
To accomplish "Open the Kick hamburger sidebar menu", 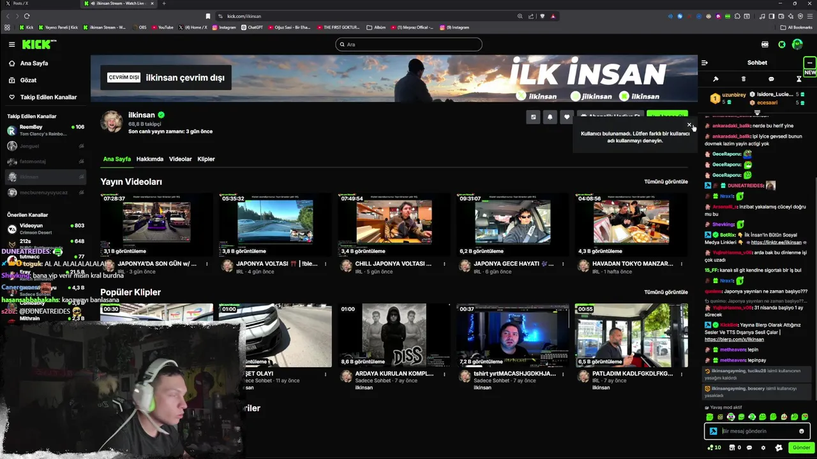I will [x=11, y=45].
